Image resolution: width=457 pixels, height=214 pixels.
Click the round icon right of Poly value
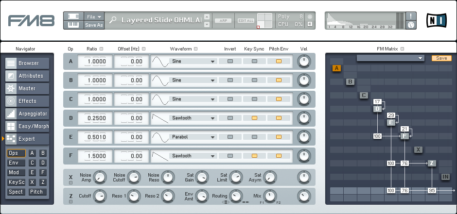click(310, 16)
